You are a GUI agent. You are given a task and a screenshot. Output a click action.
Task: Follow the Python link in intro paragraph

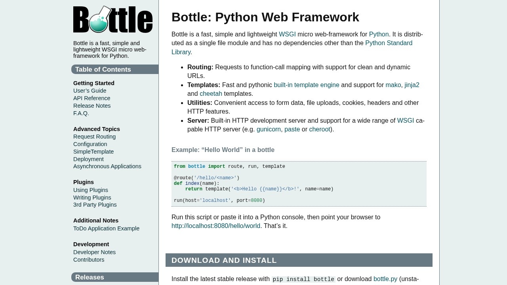pyautogui.click(x=379, y=34)
